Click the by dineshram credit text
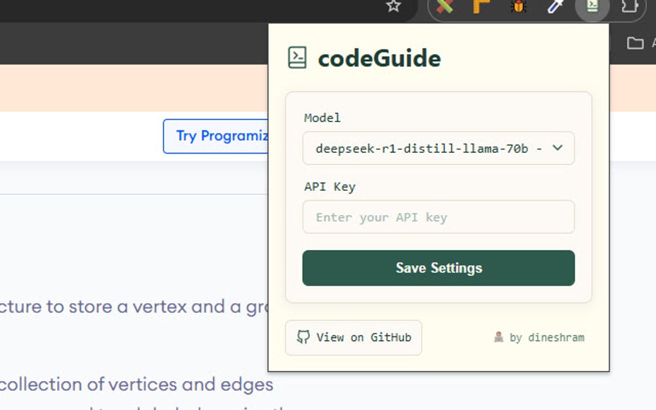 547,337
